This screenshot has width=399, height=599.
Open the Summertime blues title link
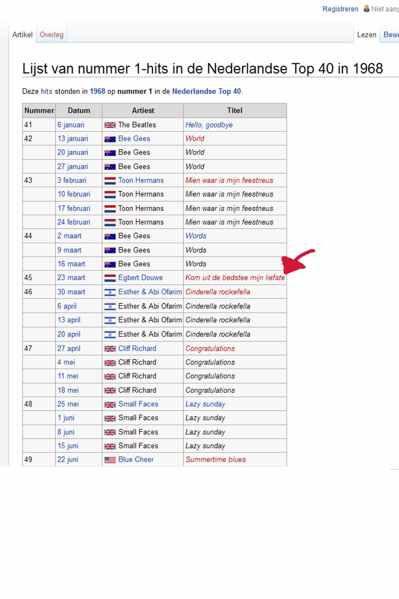click(x=216, y=459)
